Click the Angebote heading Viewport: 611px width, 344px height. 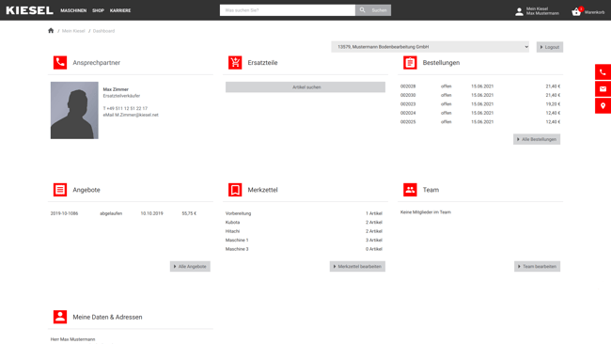coord(86,190)
